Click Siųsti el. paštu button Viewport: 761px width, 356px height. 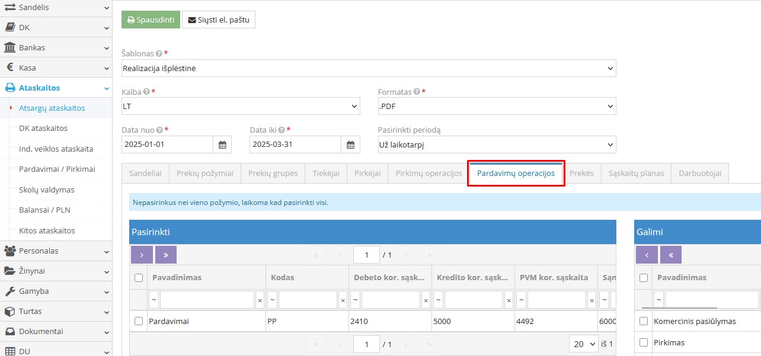219,20
